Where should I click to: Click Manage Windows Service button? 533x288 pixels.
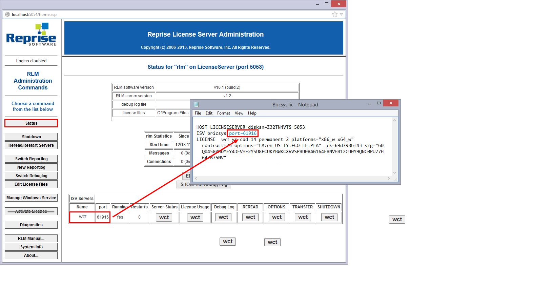31,198
